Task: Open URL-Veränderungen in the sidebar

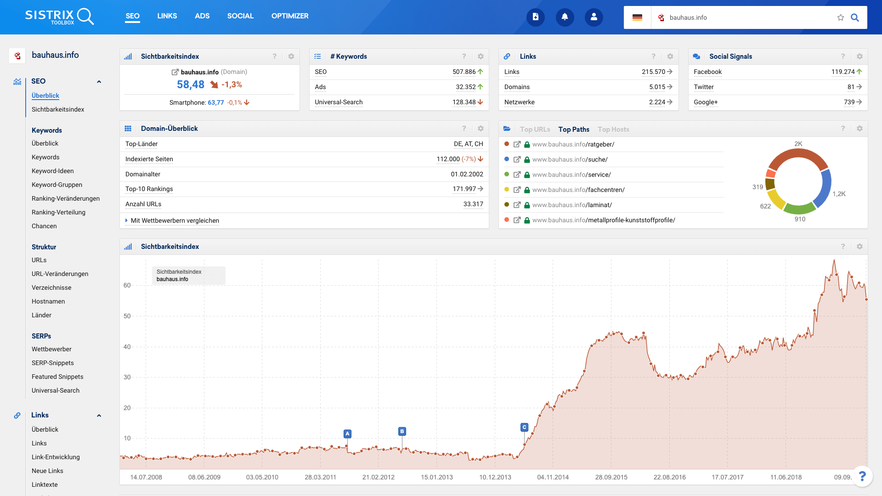Action: click(x=60, y=274)
